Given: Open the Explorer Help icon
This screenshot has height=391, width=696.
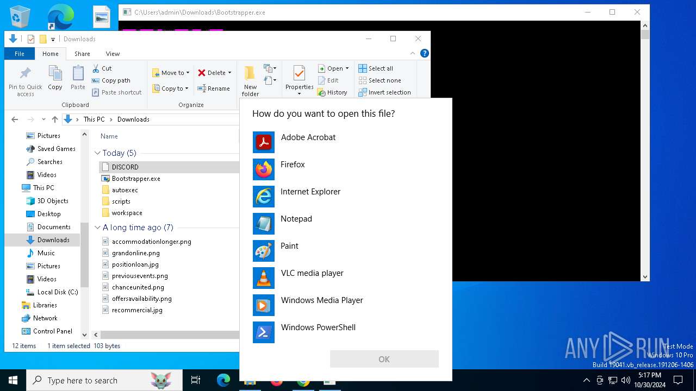Looking at the screenshot, I should pos(425,53).
